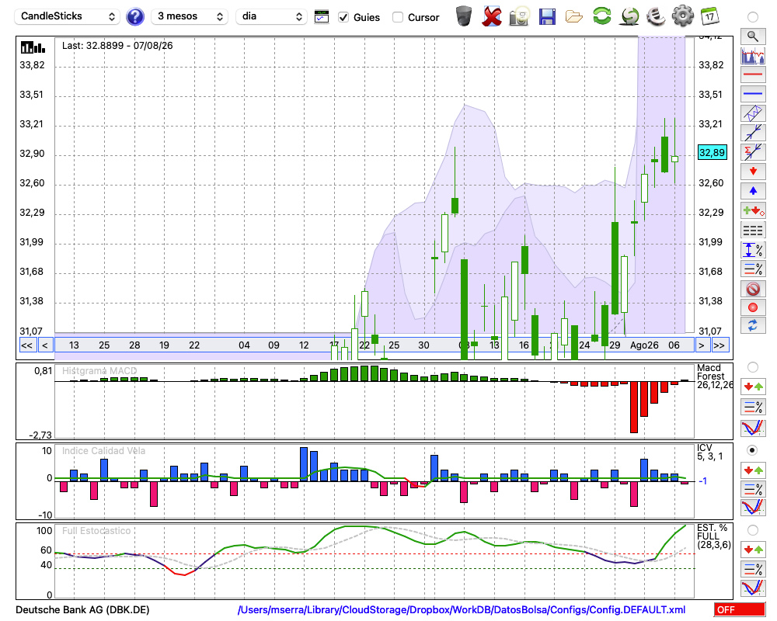Open the gear settings icon
The image size is (777, 621).
tap(682, 16)
